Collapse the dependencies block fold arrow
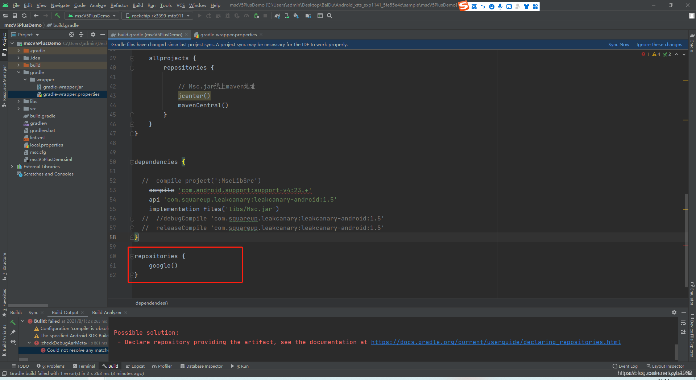696x380 pixels. click(x=132, y=162)
